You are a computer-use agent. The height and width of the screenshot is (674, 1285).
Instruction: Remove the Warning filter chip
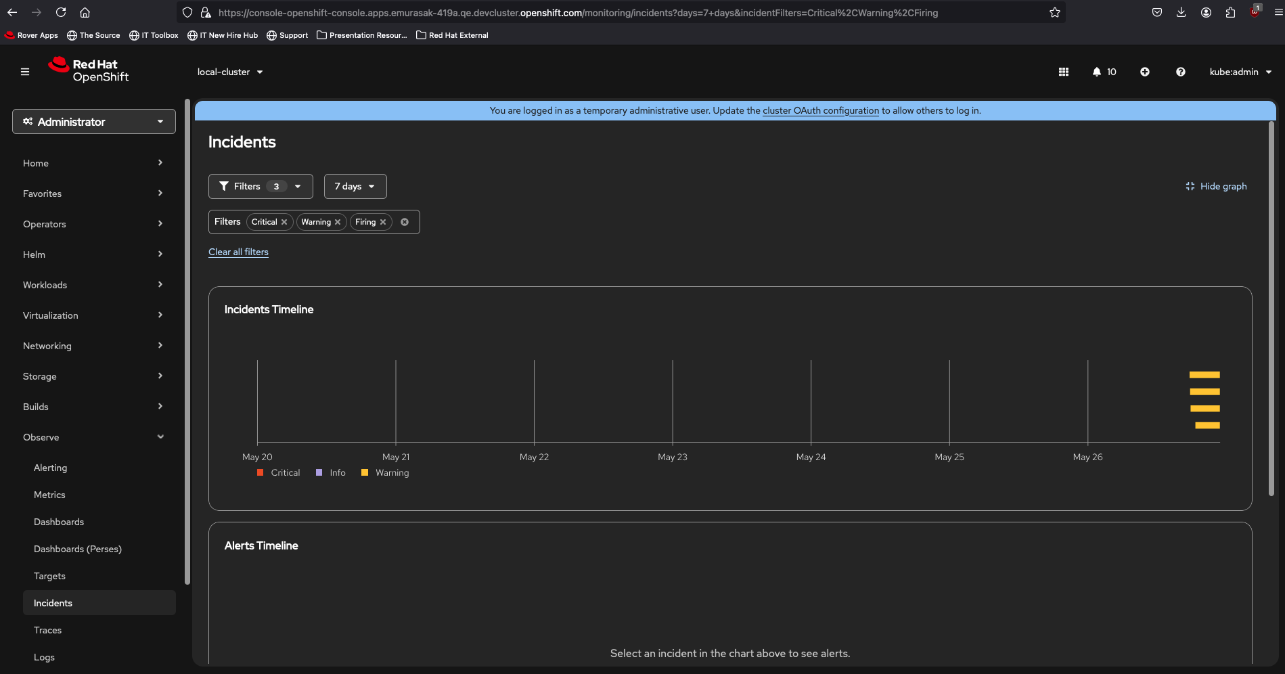pos(338,222)
